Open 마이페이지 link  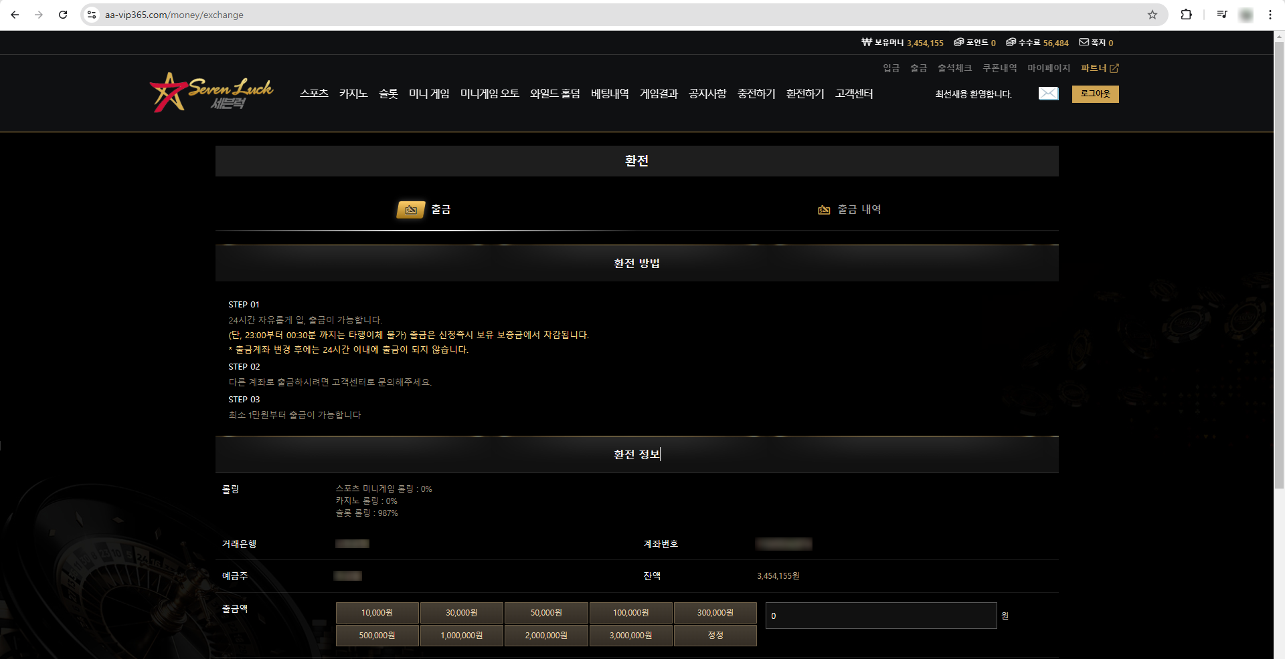[1049, 68]
